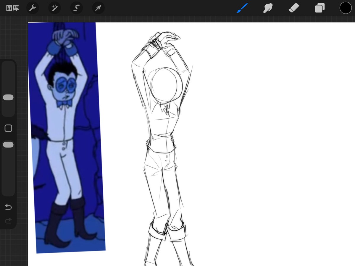
Task: Select the Brush tool
Action: click(242, 8)
